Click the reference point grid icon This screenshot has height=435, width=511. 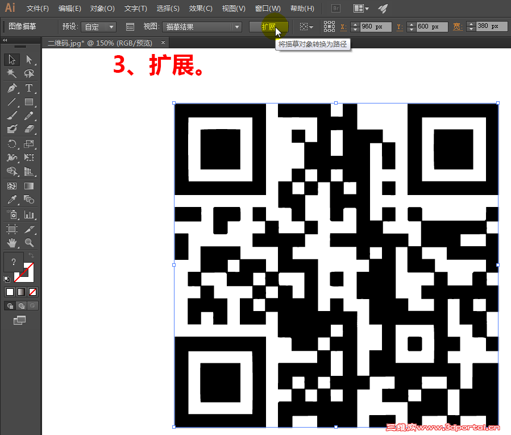coord(329,26)
